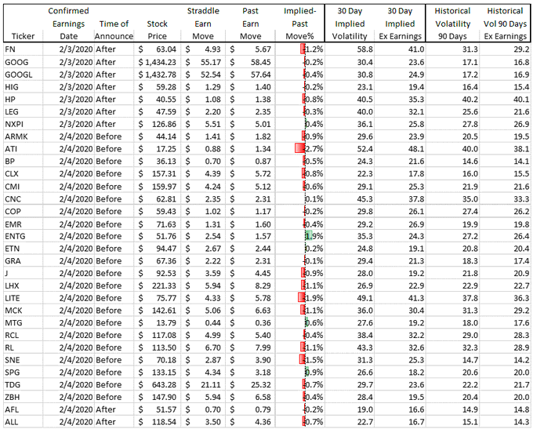Click SNE historical volatility 14.7
Viewport: 533px width, 429px height.
click(452, 360)
